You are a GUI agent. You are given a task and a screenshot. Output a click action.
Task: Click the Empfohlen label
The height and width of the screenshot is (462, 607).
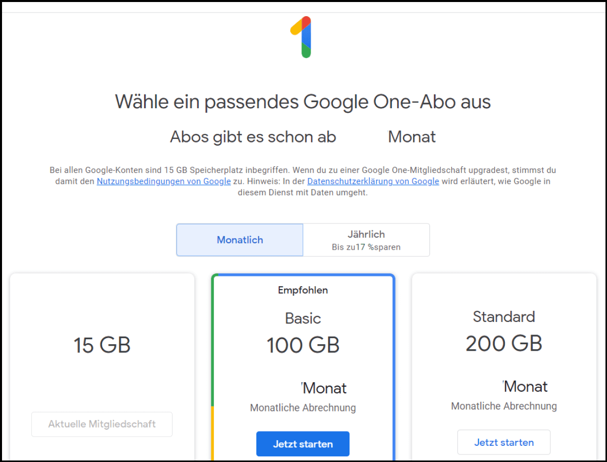pos(302,290)
